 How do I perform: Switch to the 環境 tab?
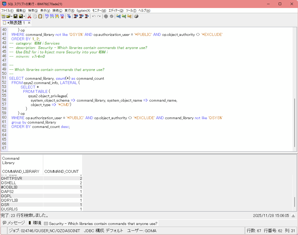coord(35,223)
